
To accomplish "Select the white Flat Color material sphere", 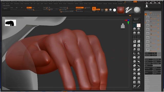I will [115, 10].
